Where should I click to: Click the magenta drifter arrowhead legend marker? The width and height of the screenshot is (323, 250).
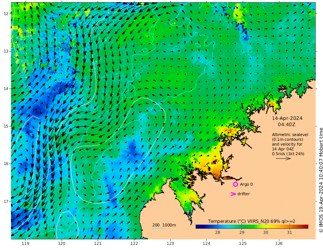point(233,194)
